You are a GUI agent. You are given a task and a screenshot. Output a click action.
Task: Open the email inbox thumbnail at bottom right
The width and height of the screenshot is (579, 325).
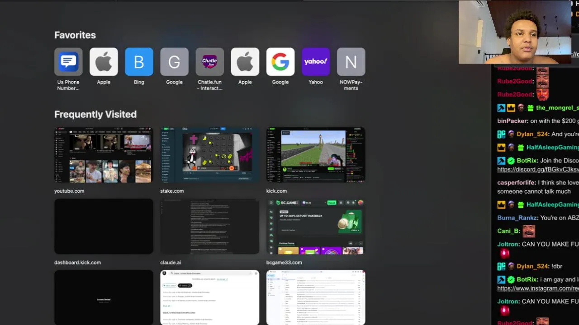[315, 297]
